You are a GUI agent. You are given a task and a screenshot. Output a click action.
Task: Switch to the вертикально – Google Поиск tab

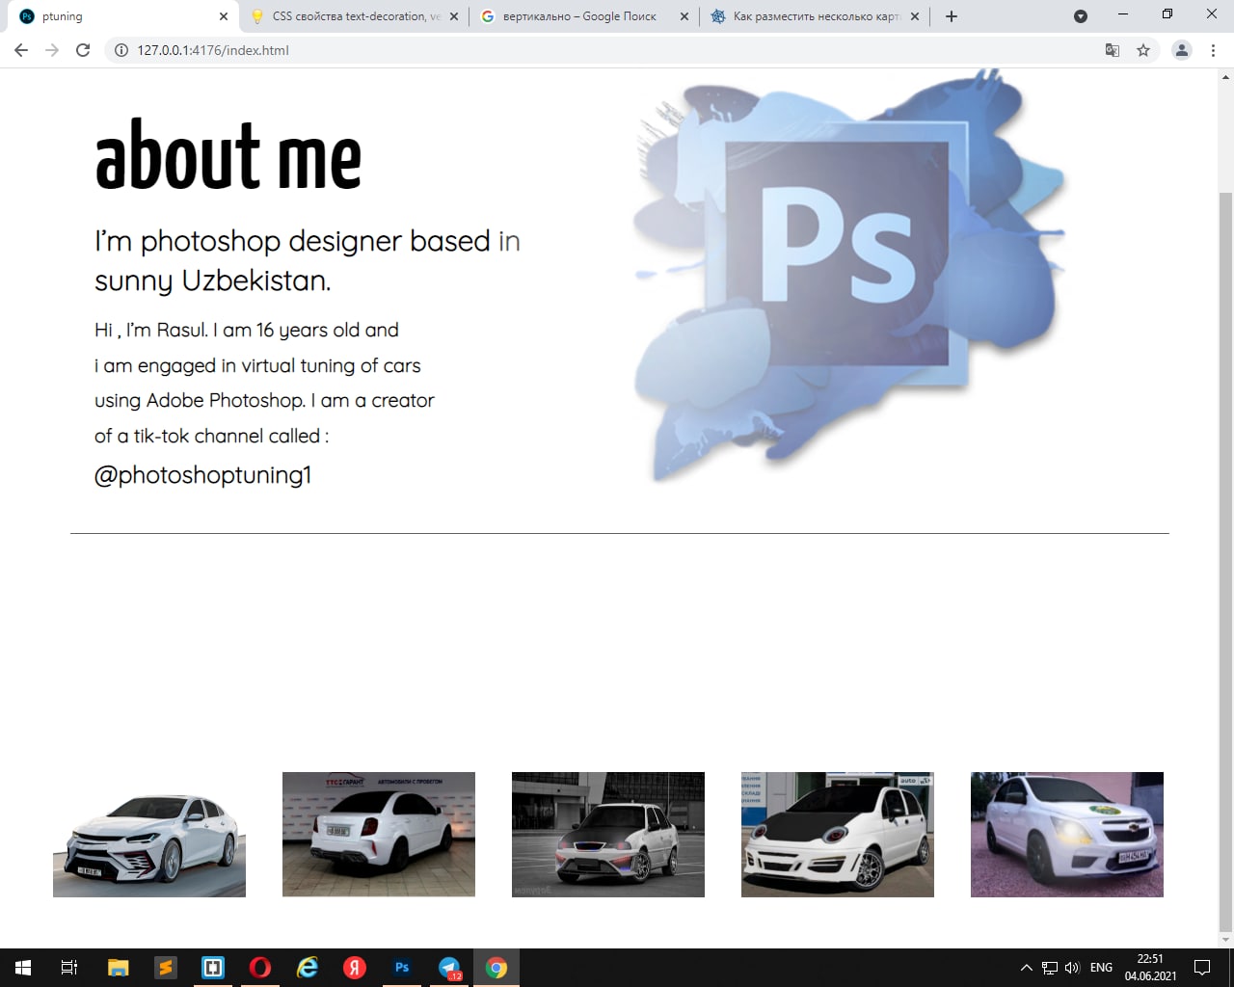click(583, 16)
